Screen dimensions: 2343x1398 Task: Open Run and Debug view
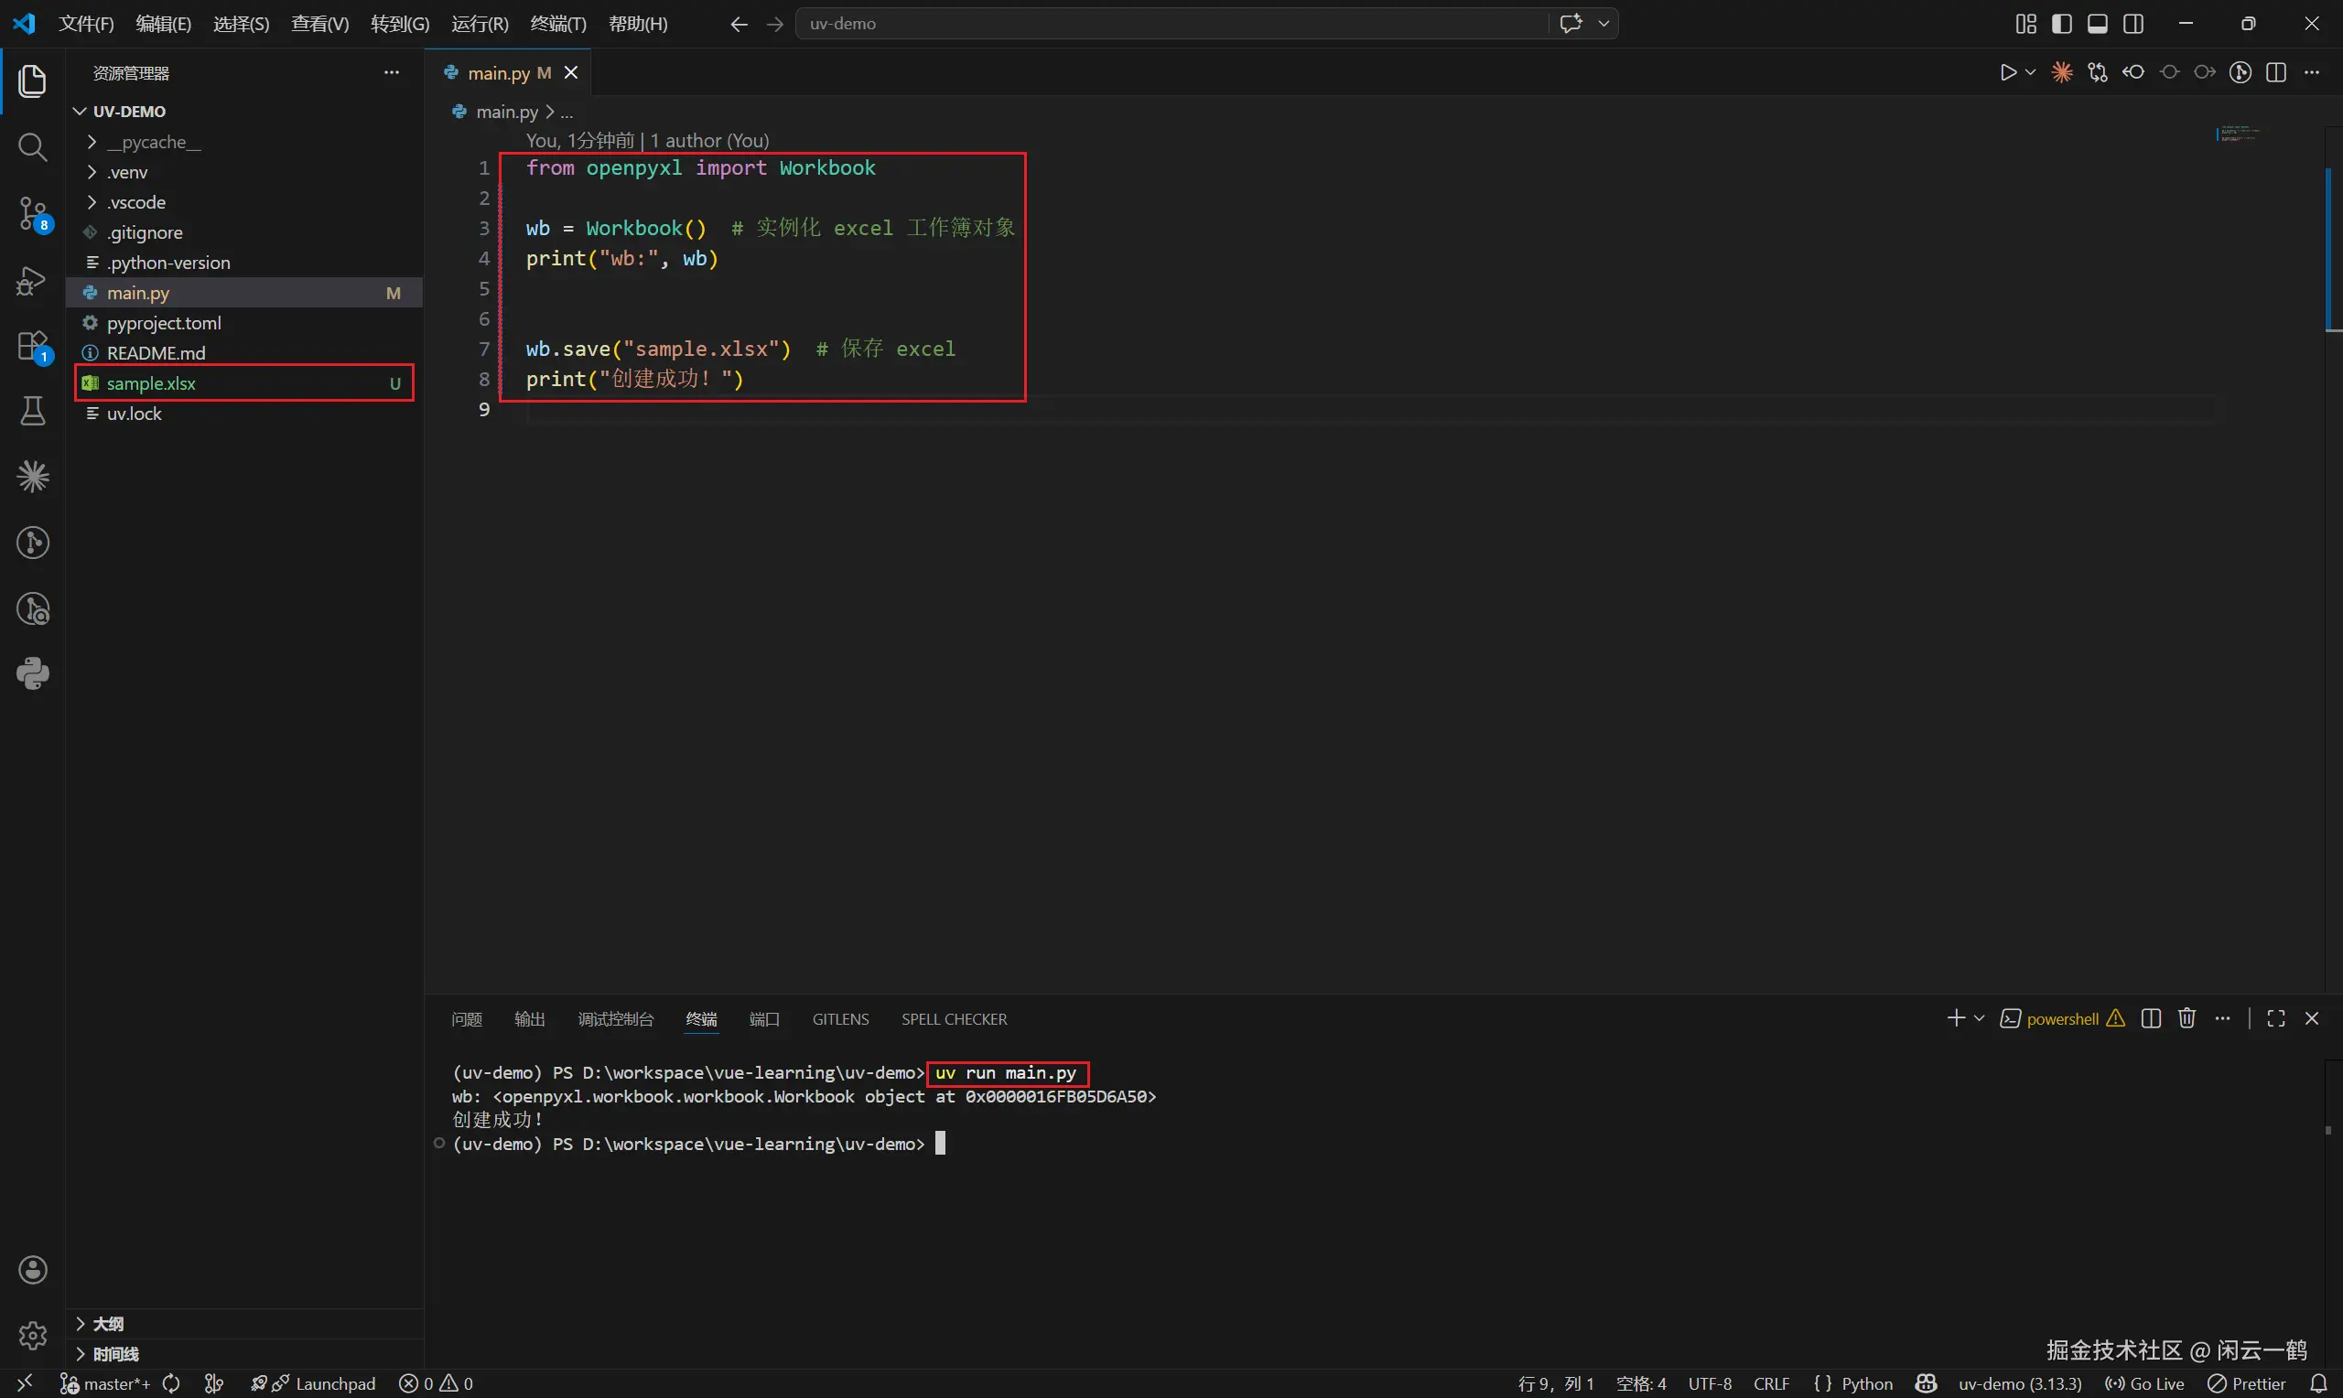[32, 280]
